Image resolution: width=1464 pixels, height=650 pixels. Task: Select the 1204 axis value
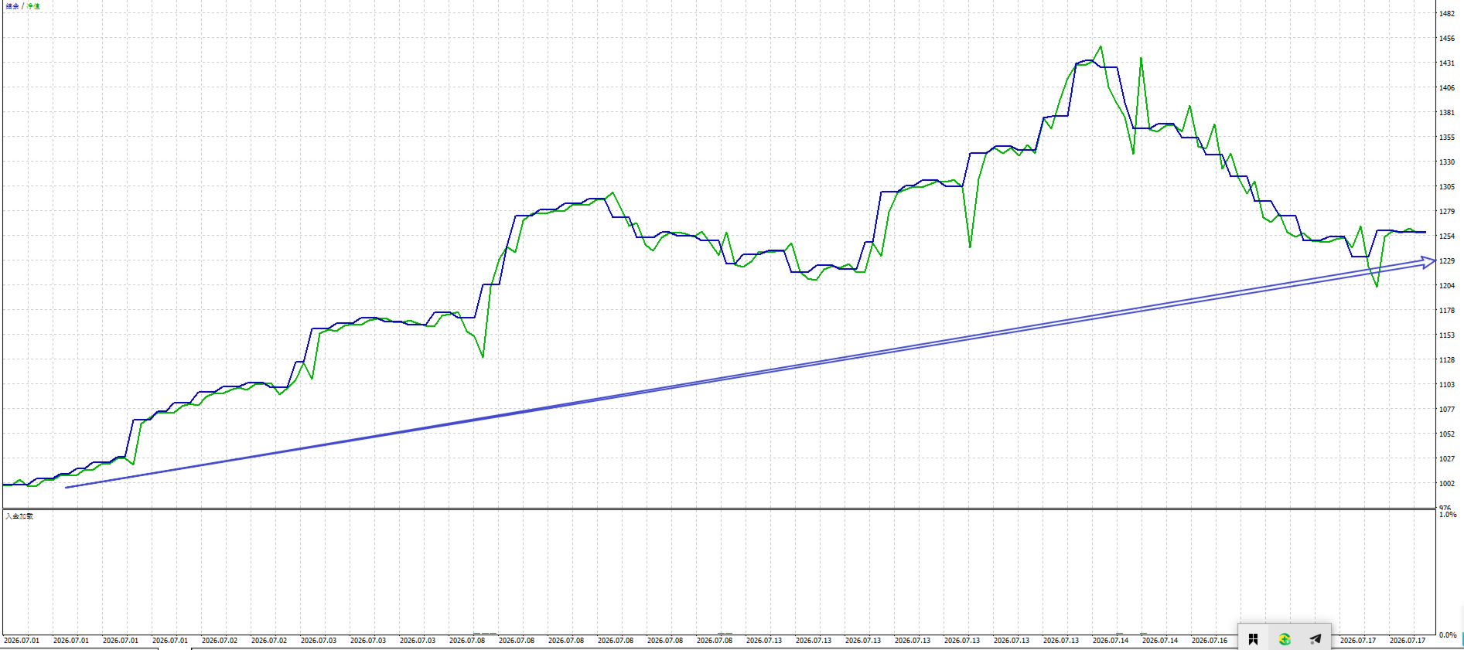point(1446,286)
